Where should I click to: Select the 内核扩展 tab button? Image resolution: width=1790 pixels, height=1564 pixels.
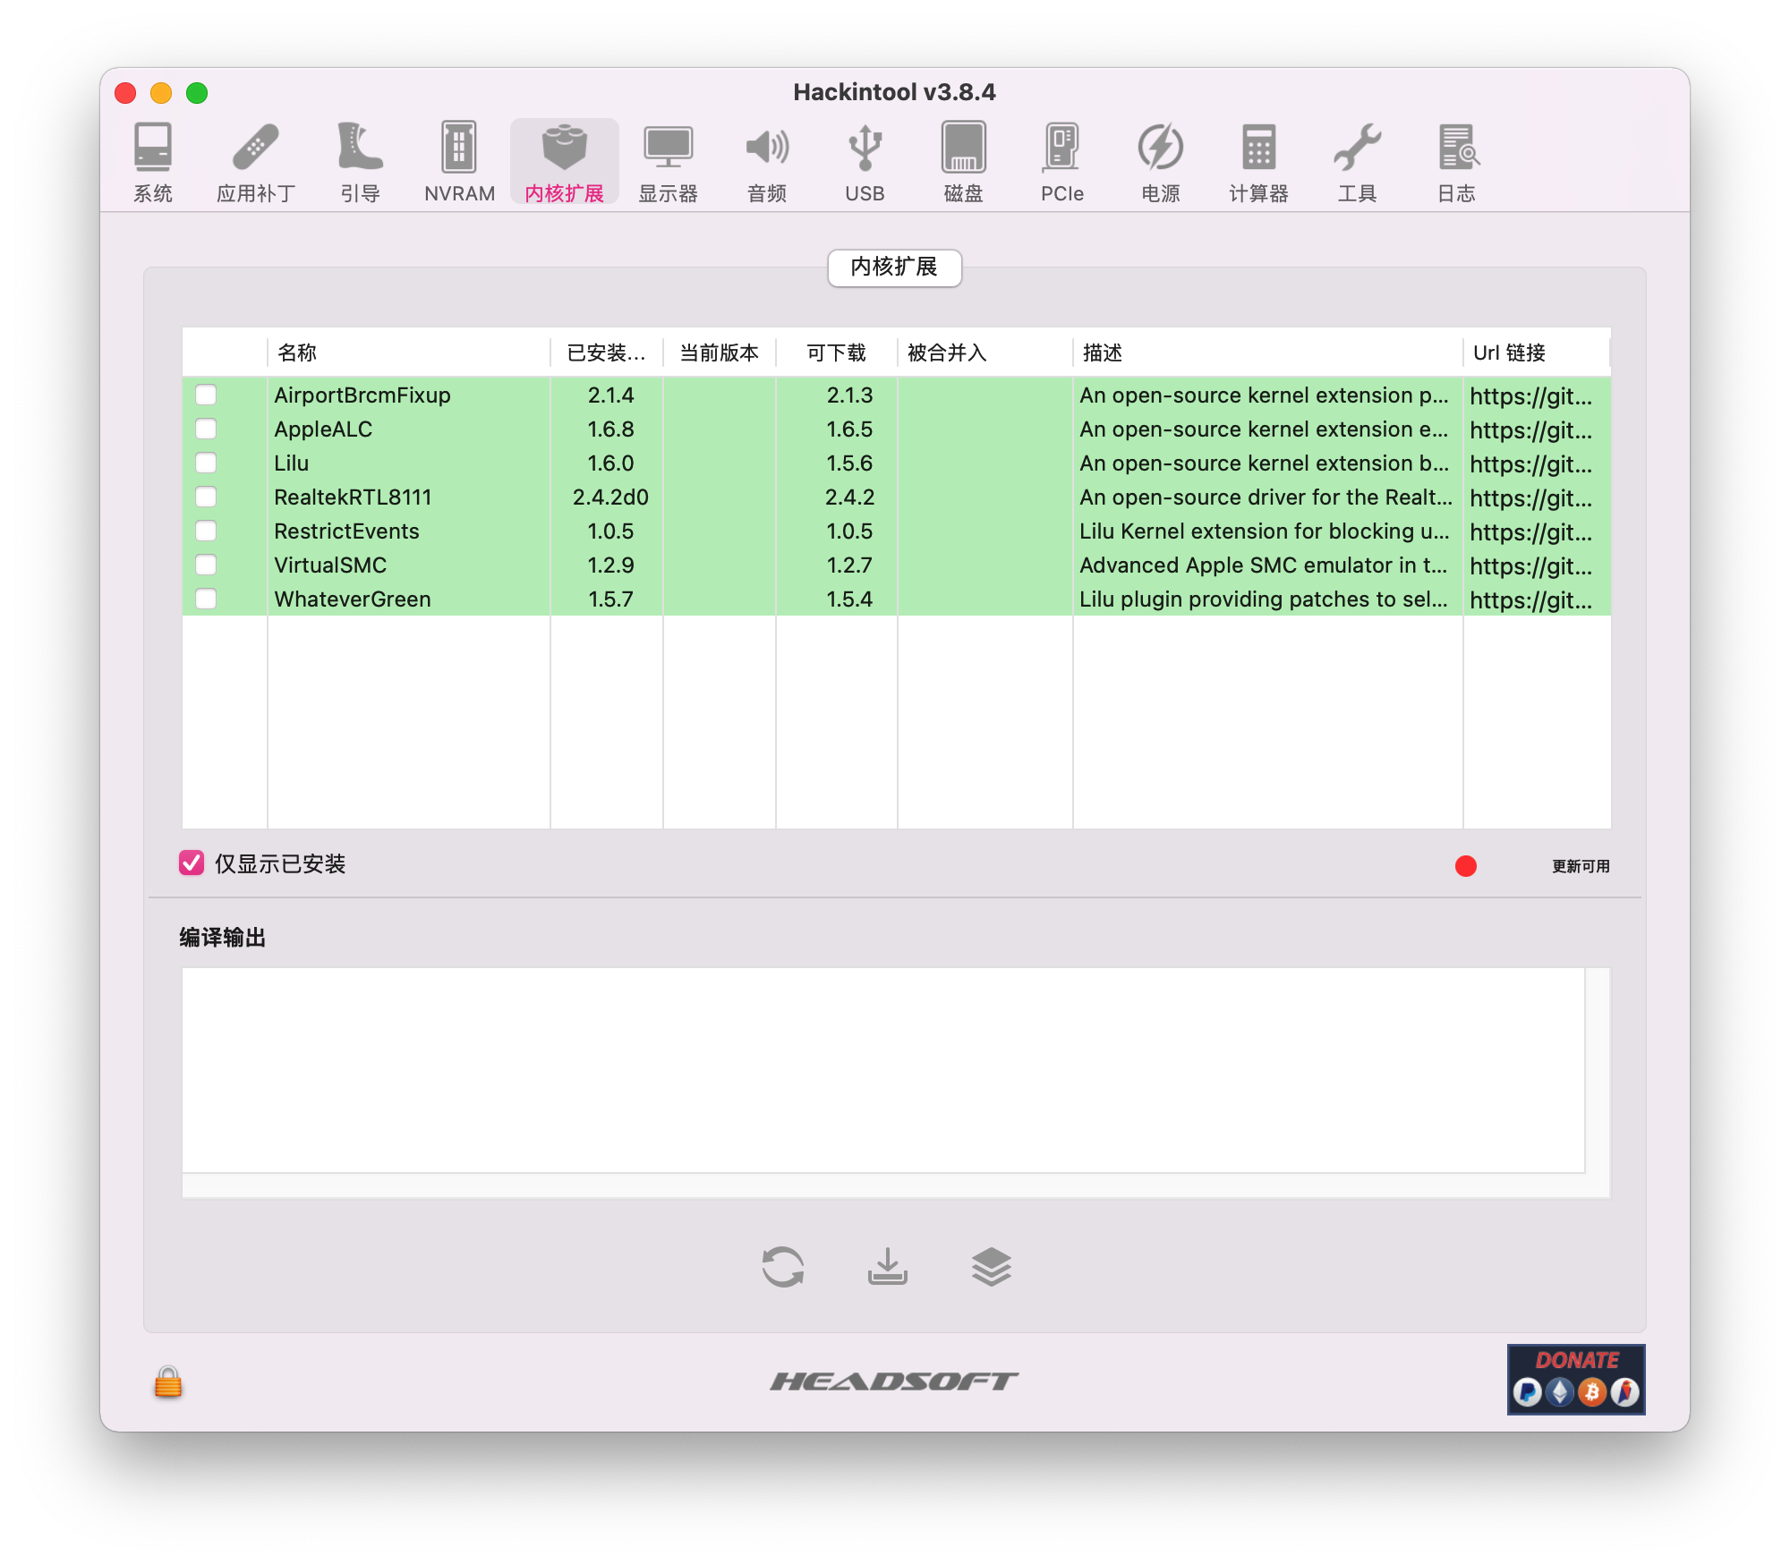tap(894, 268)
